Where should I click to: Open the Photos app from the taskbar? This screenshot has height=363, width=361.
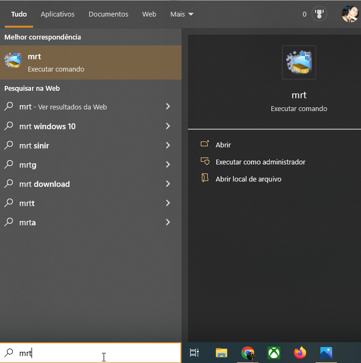pyautogui.click(x=326, y=353)
